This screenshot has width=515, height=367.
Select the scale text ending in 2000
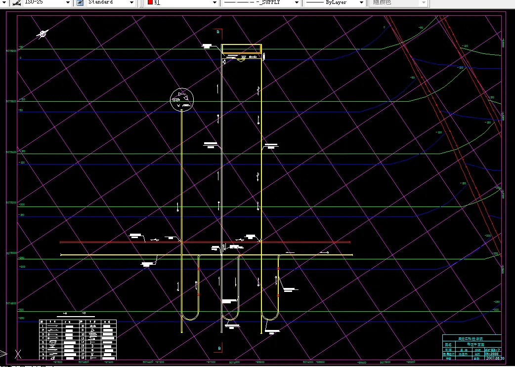(492, 354)
